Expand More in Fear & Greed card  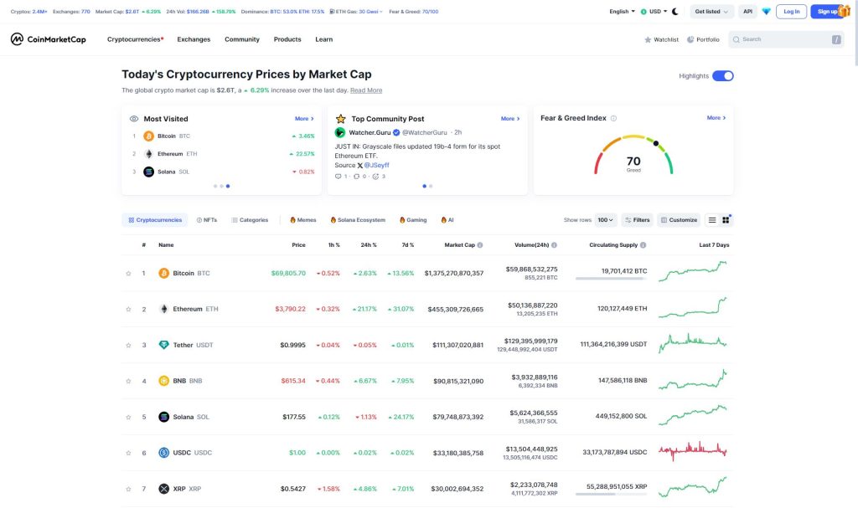click(716, 117)
